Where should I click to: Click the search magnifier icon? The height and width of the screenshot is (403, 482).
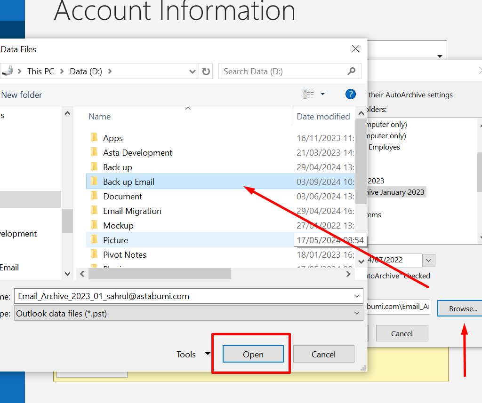point(351,71)
